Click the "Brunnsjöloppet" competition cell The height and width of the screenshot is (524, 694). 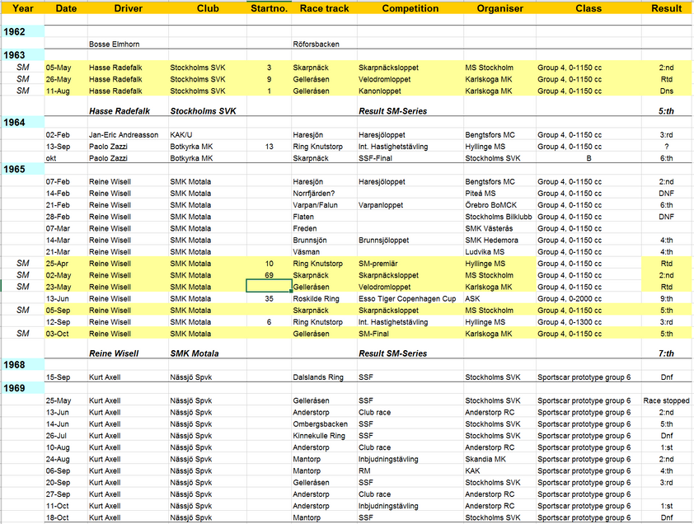coord(410,241)
